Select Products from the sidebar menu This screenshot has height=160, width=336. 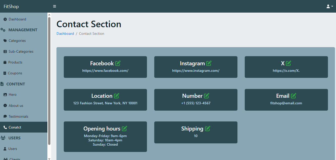click(15, 62)
